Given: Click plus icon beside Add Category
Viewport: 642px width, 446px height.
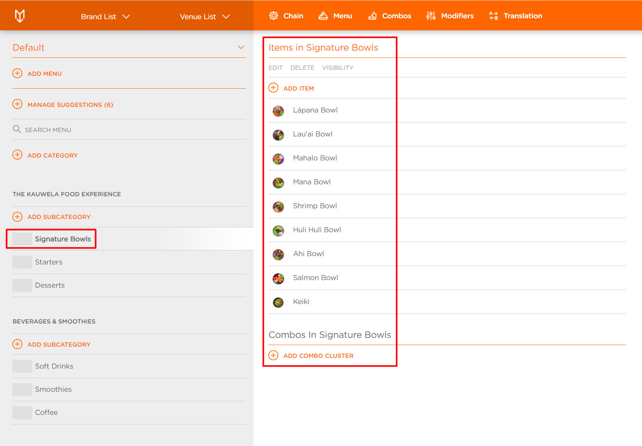Looking at the screenshot, I should (x=18, y=155).
